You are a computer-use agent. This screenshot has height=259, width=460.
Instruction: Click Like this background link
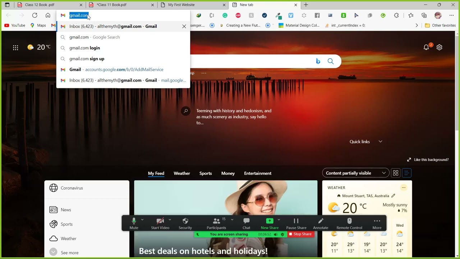(428, 160)
